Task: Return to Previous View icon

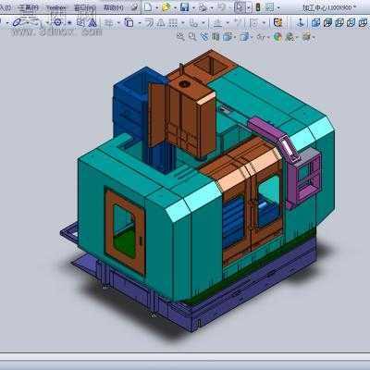Action: click(x=204, y=37)
